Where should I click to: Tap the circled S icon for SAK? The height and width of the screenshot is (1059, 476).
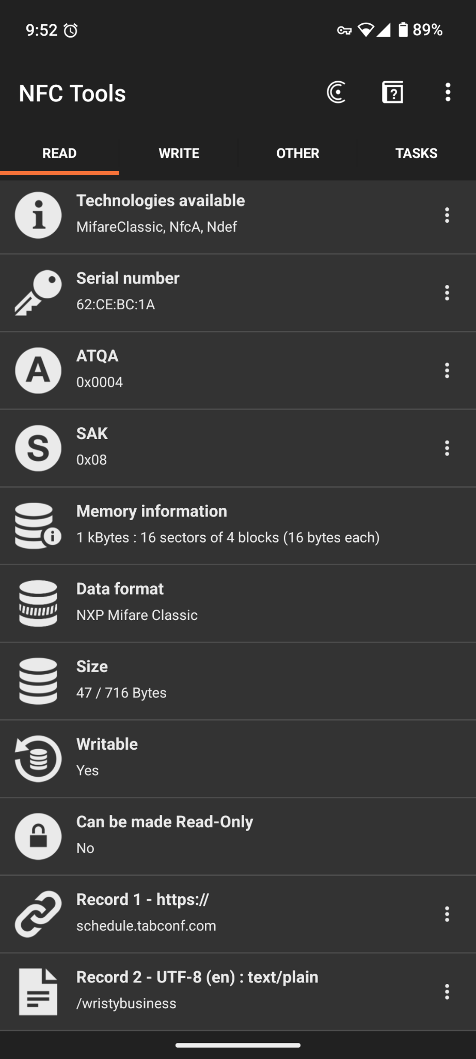(38, 448)
